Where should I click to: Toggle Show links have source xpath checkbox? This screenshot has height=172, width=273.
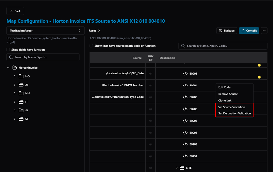pos(91,46)
